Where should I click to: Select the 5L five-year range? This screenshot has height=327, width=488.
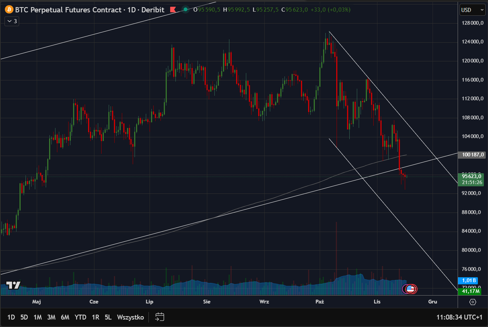click(x=108, y=317)
